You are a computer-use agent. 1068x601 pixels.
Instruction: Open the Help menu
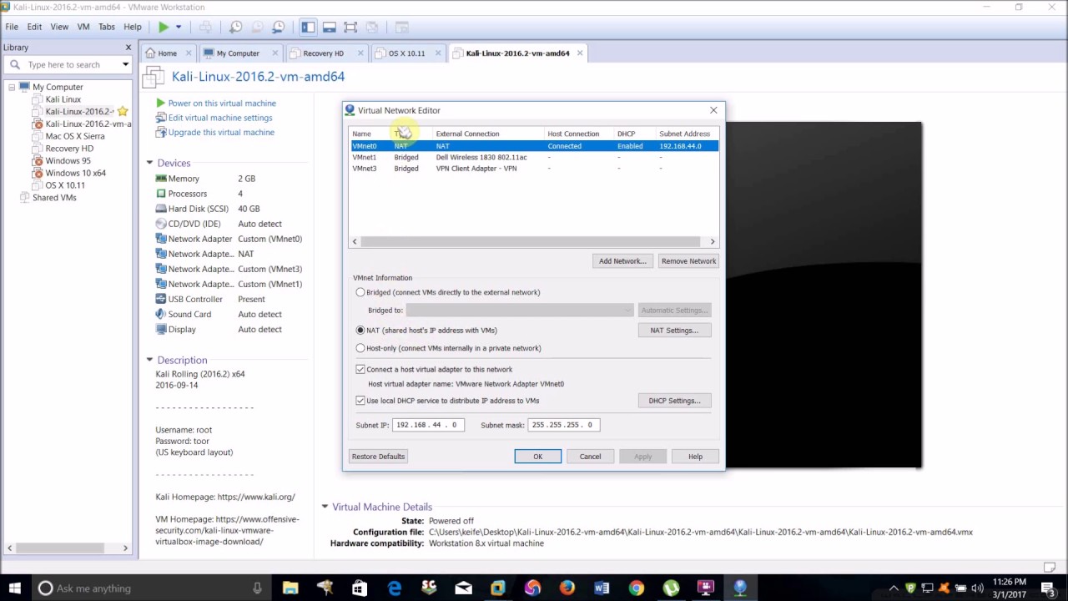click(133, 27)
